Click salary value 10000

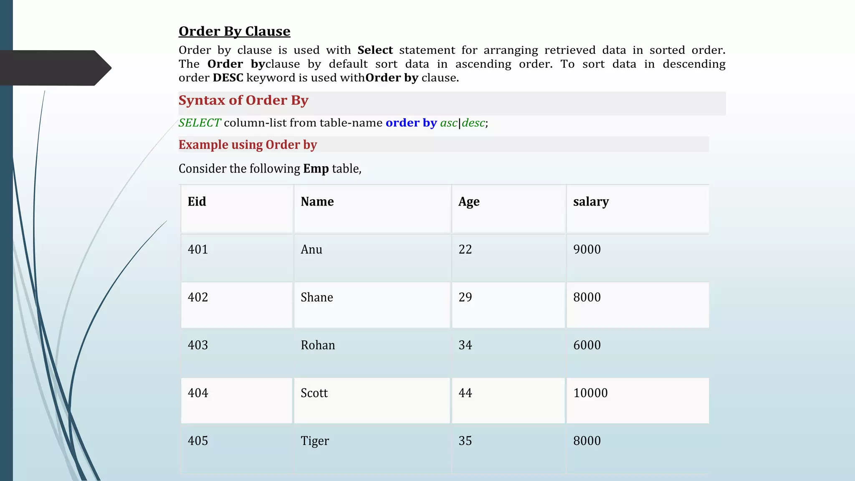(x=590, y=393)
